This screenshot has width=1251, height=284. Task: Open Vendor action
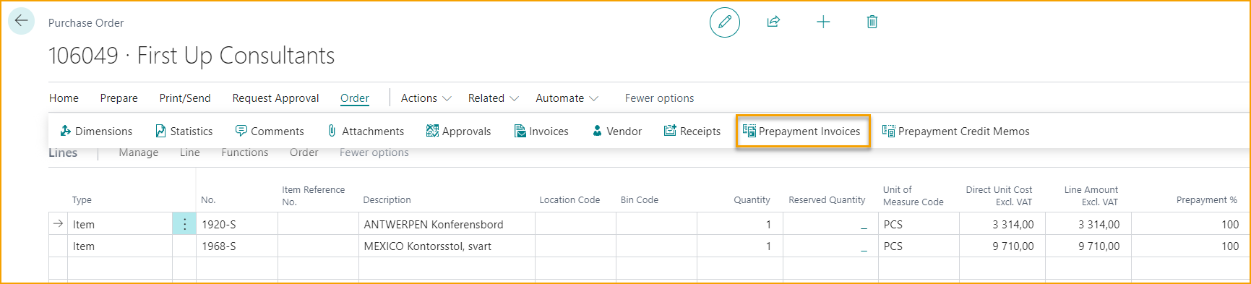(616, 131)
